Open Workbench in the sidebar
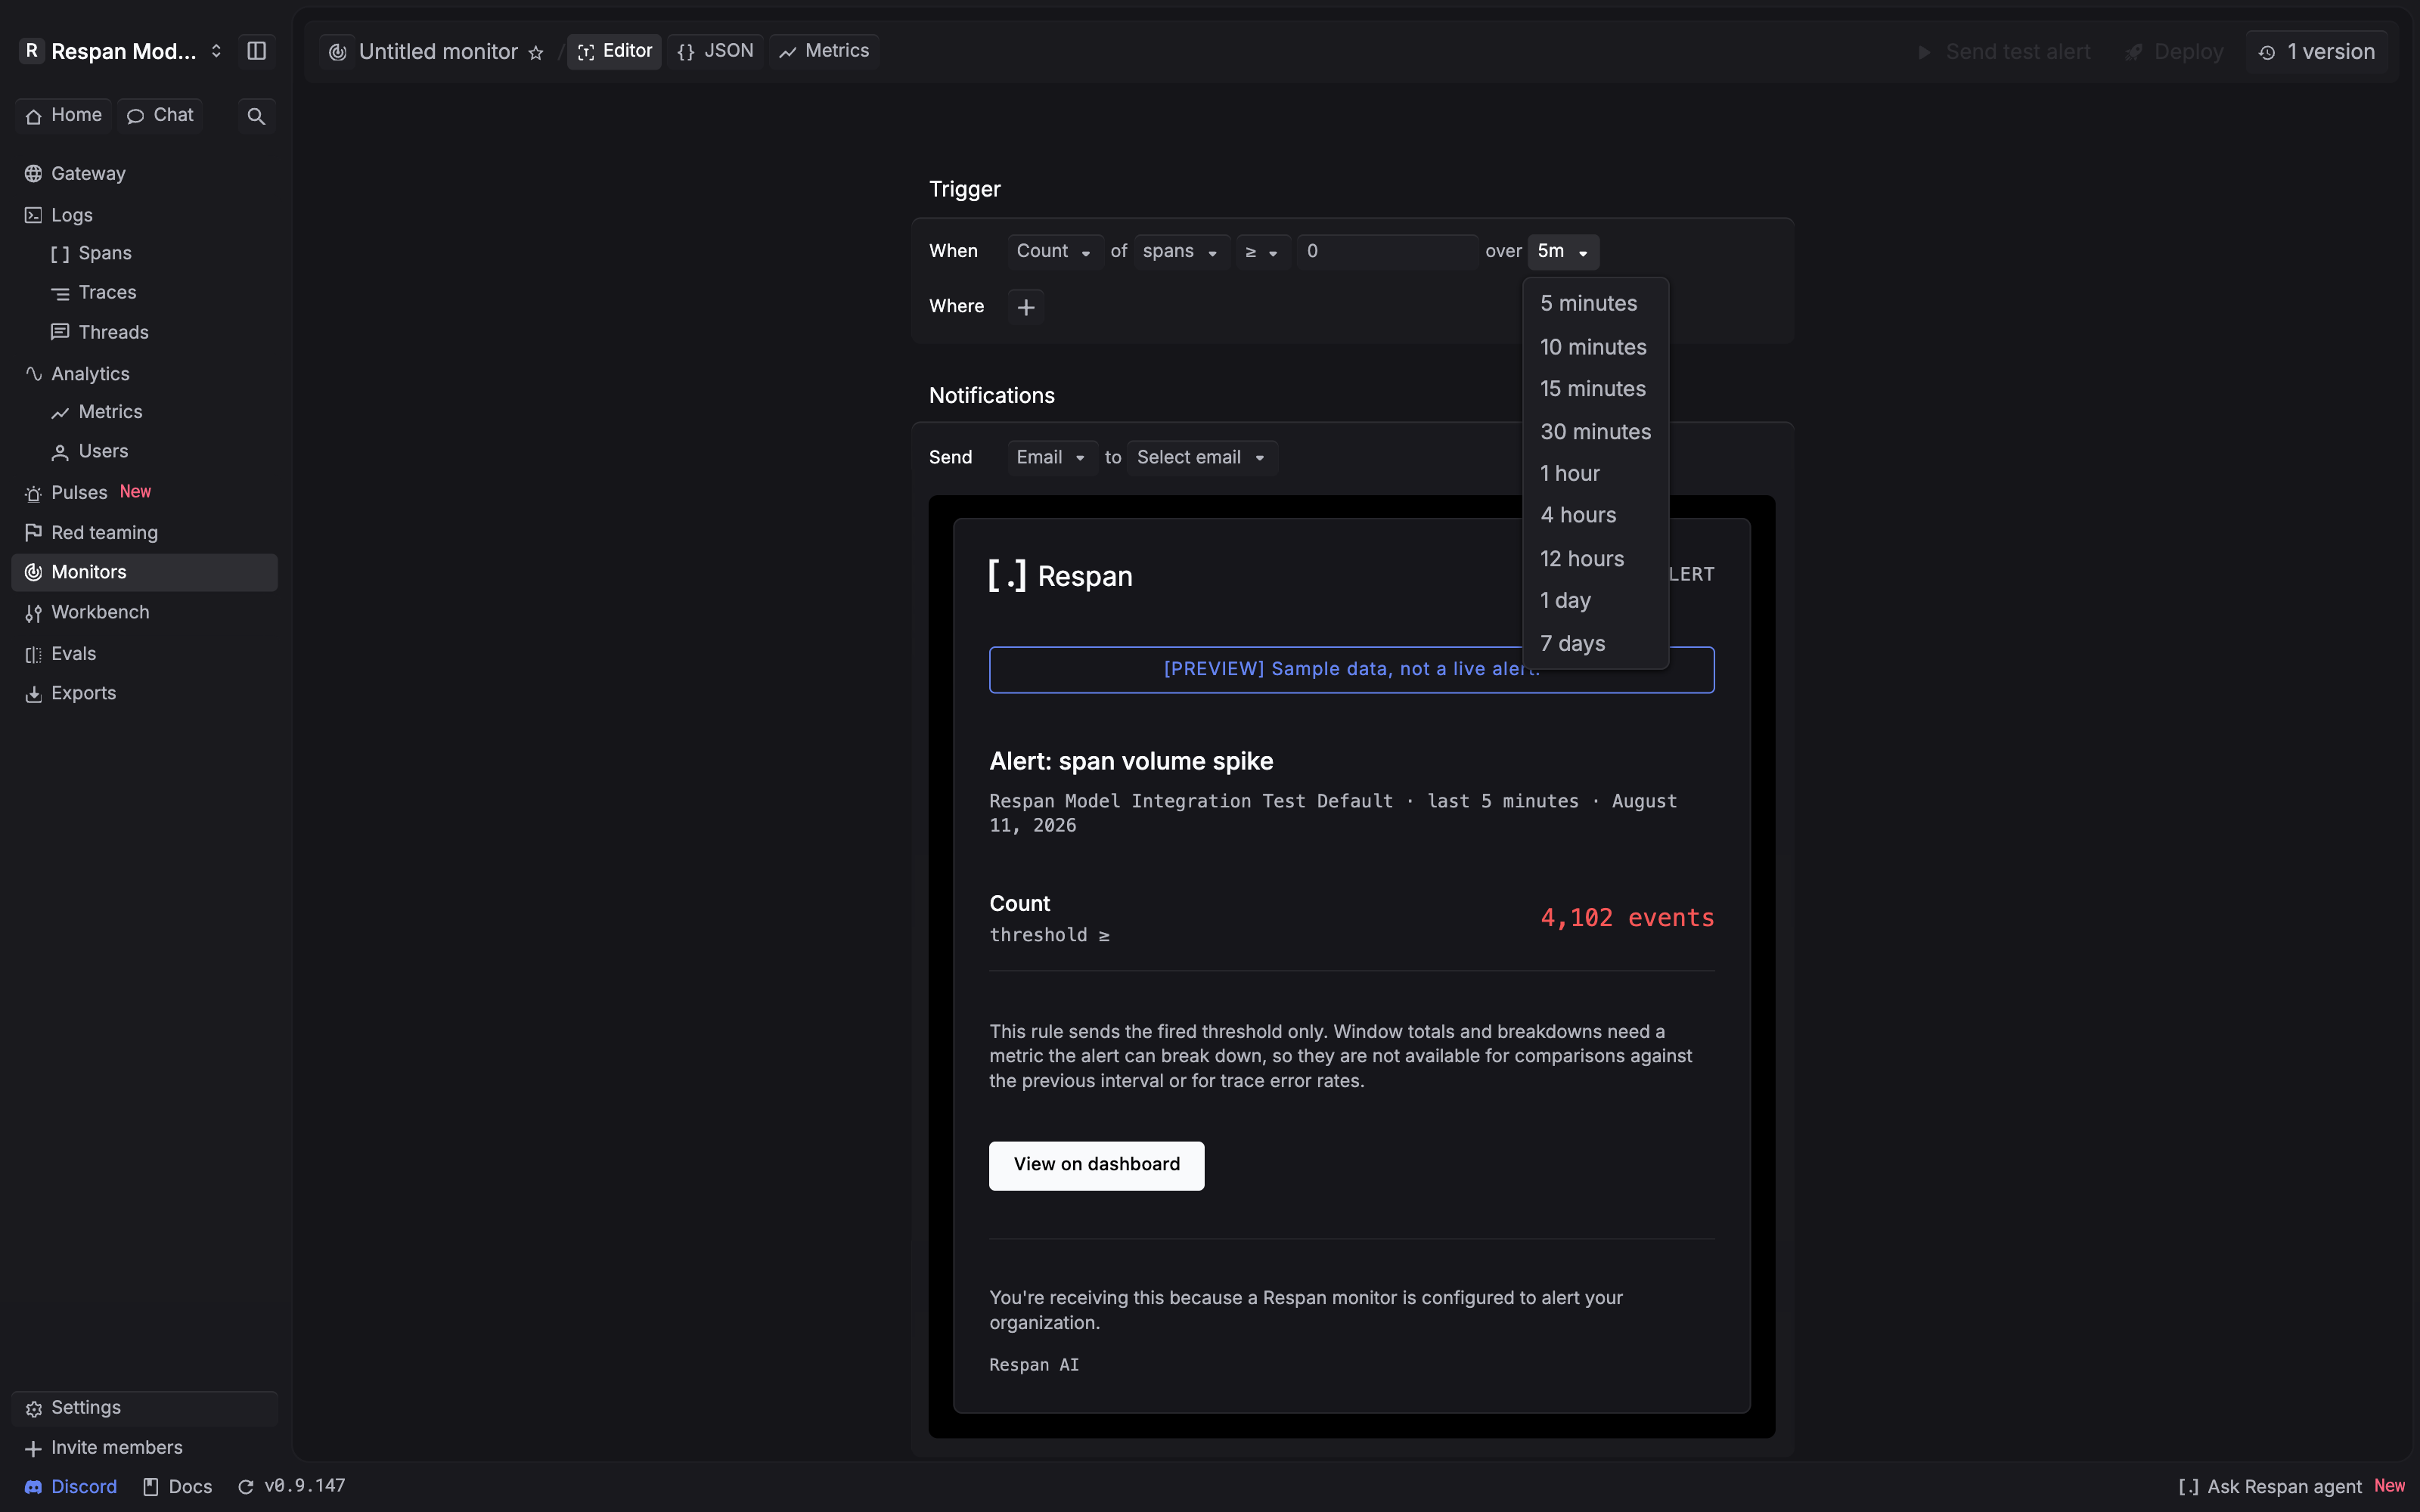This screenshot has width=2420, height=1512. pos(144,613)
